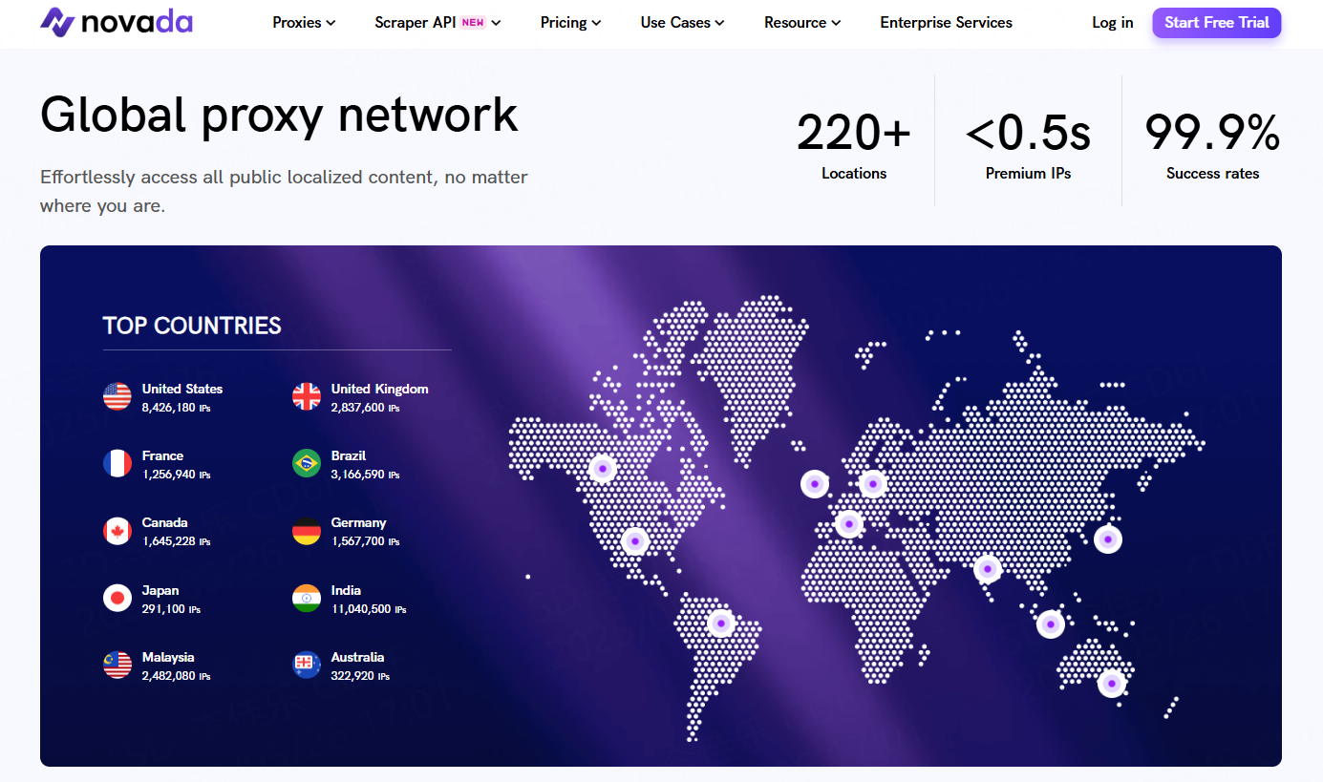
Task: Click the United States country name
Action: click(x=182, y=389)
